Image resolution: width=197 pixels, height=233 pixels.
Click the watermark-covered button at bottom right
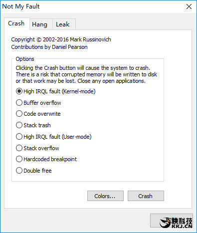[x=172, y=221]
